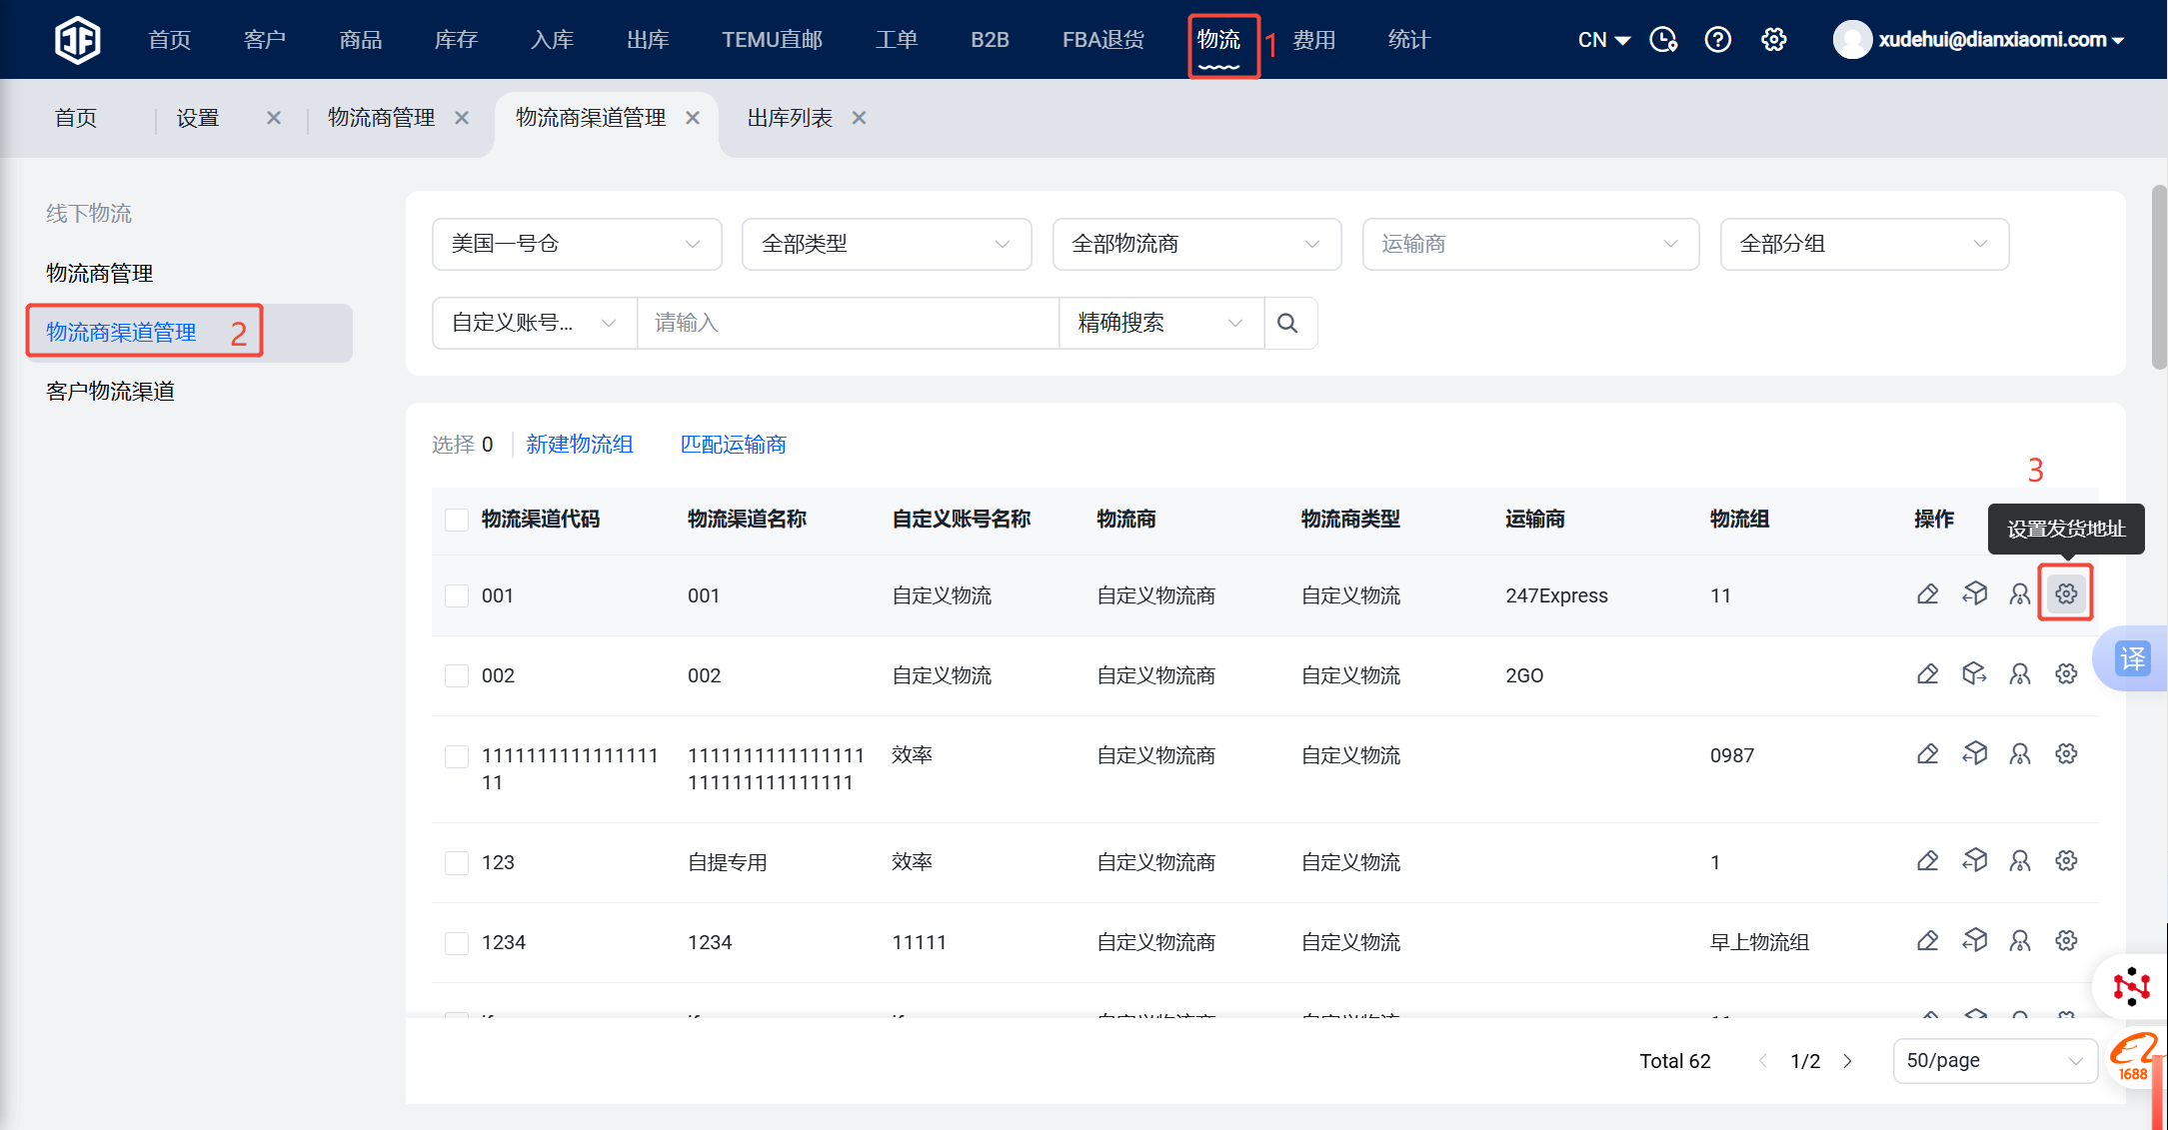
Task: Open gear settings for channel 1234
Action: [x=2066, y=941]
